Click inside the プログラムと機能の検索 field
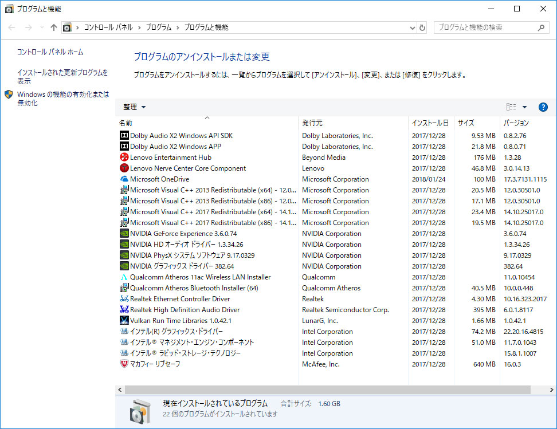 [x=485, y=27]
